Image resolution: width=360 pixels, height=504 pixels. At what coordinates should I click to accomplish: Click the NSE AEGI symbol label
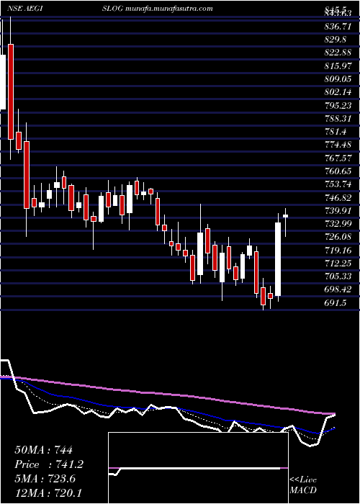coord(26,9)
